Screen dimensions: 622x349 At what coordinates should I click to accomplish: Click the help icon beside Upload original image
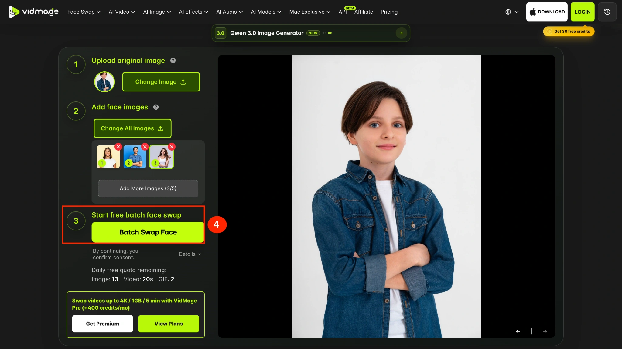(x=173, y=61)
